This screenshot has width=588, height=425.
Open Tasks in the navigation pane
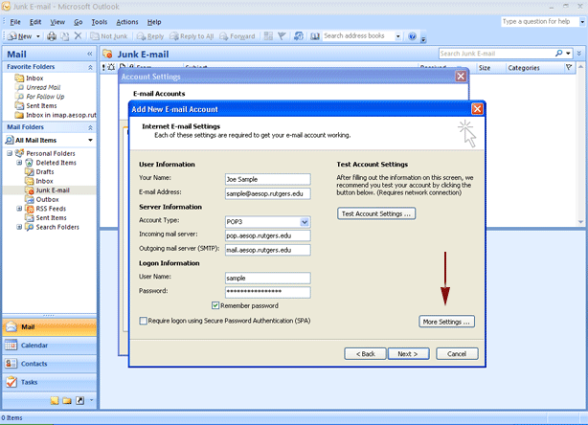48,382
